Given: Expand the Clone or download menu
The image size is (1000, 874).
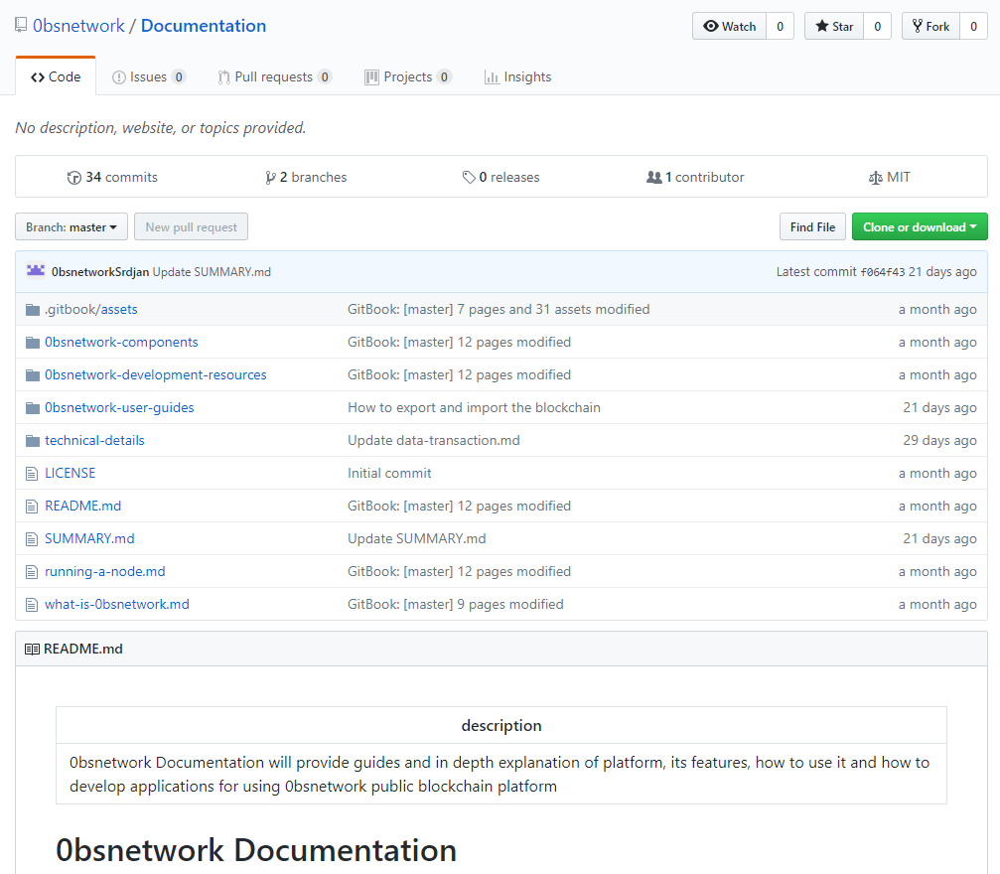Looking at the screenshot, I should coord(920,227).
